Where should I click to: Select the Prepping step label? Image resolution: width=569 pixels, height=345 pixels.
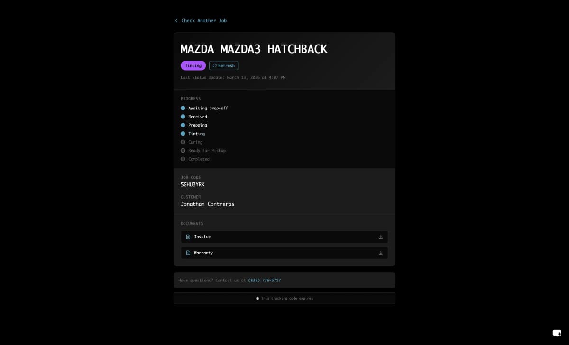click(198, 125)
